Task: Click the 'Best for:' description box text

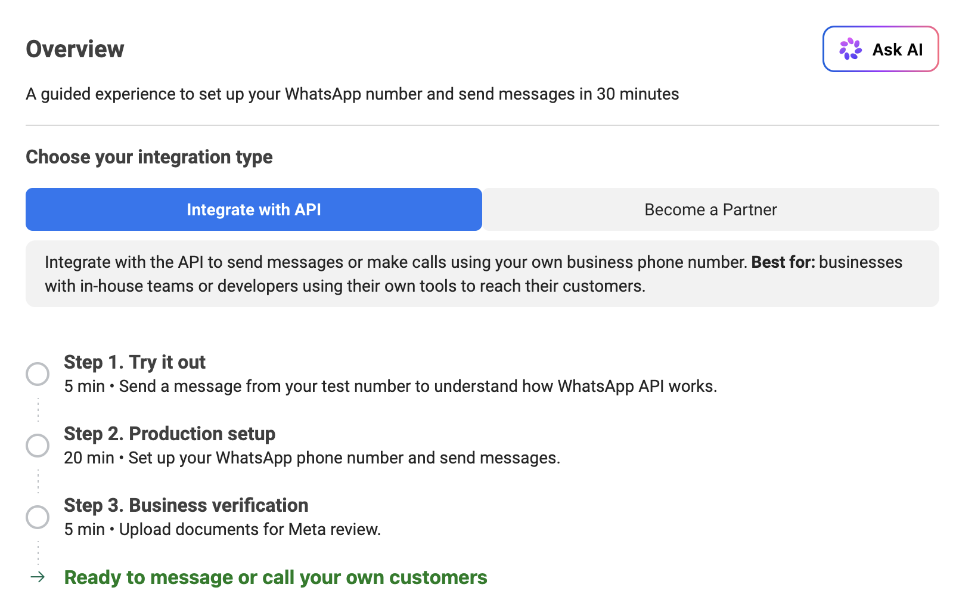Action: coord(482,274)
